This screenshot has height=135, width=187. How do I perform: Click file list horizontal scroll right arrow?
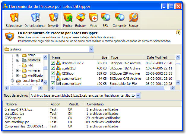click(x=173, y=88)
